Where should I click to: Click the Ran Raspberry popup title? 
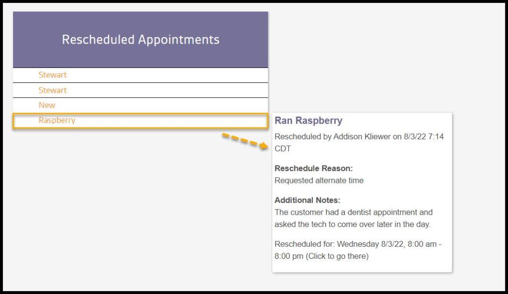pyautogui.click(x=309, y=120)
